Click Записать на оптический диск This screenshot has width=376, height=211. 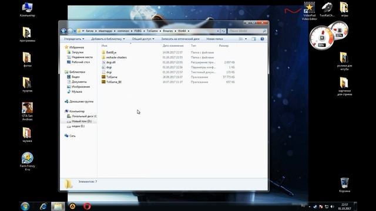coord(180,39)
